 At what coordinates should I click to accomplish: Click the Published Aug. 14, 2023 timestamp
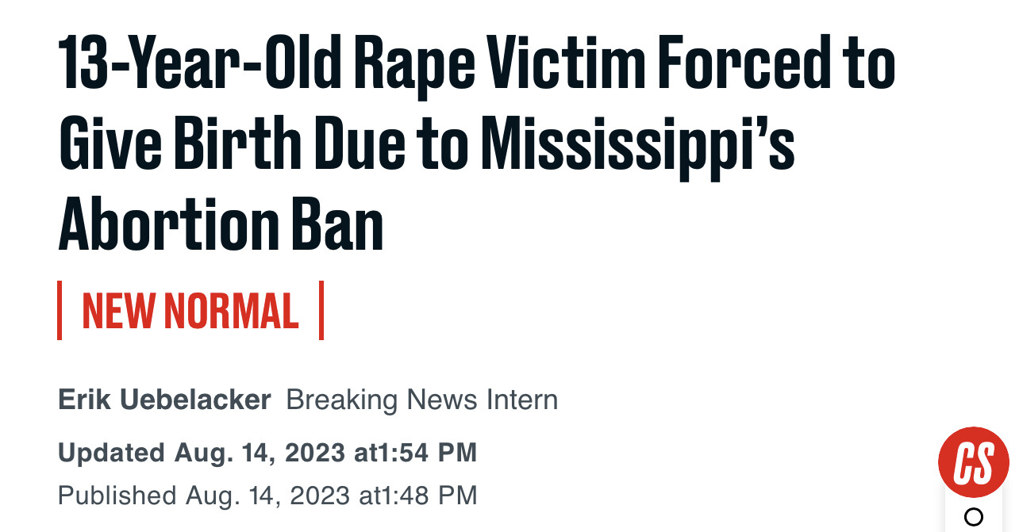click(267, 496)
